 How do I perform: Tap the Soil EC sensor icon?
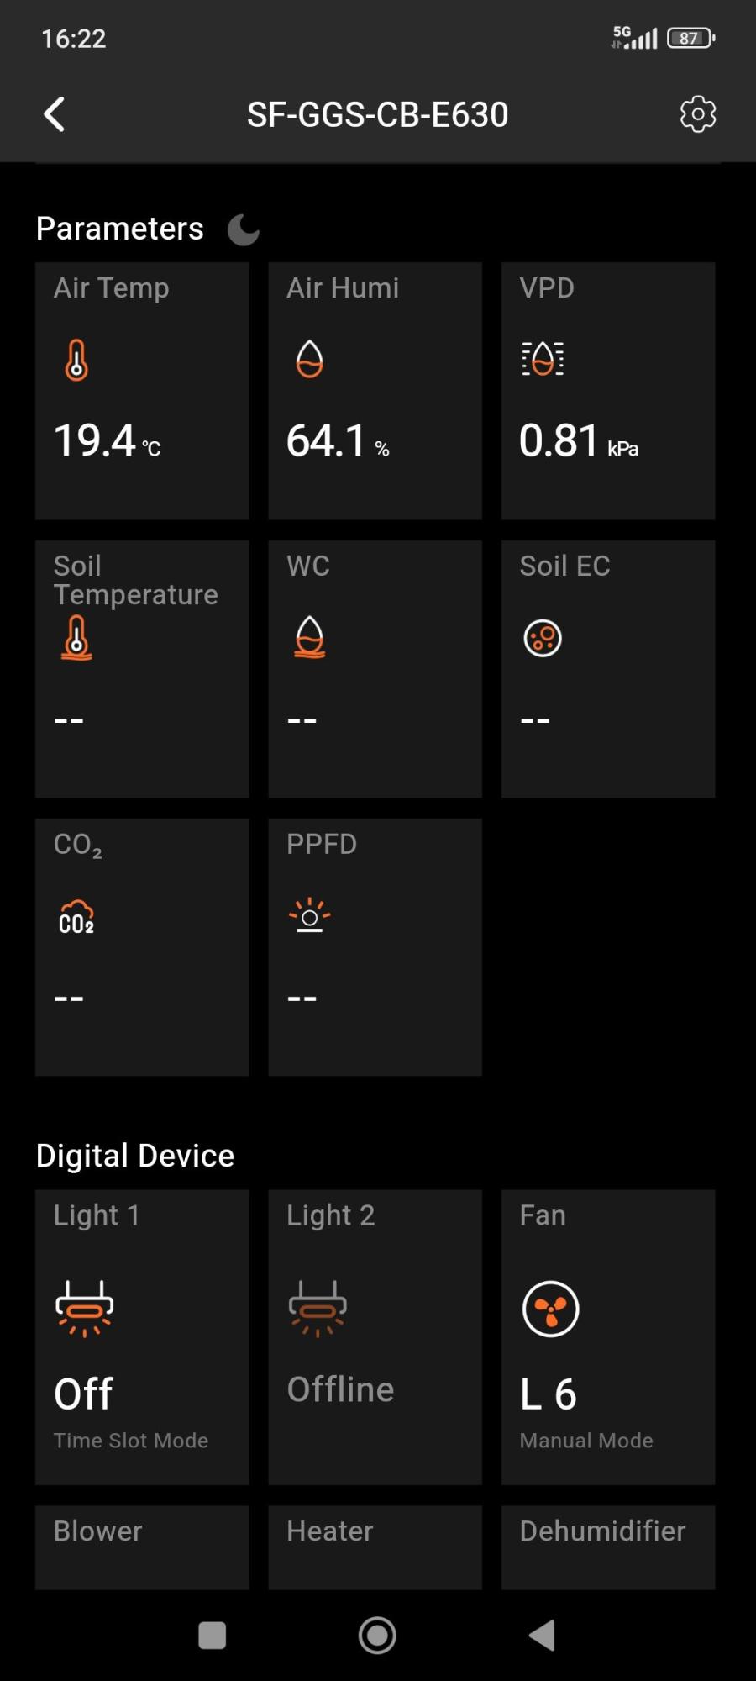543,638
